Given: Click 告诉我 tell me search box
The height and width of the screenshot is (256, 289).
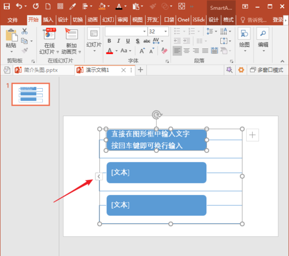Looking at the screenshot, I should click(254, 20).
